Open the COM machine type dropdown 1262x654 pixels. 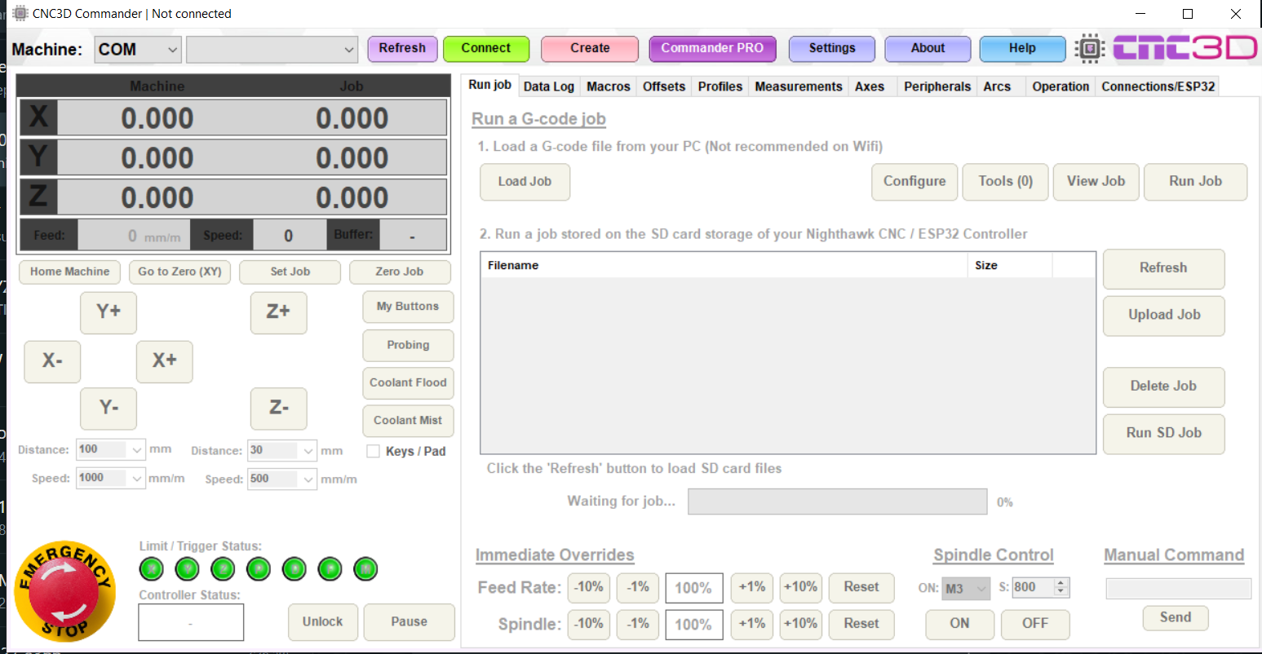point(138,50)
